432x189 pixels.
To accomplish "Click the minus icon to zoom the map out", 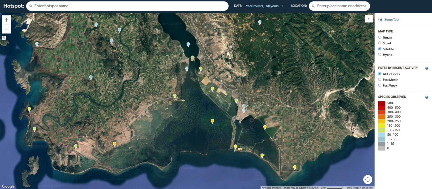I will click(x=6, y=29).
